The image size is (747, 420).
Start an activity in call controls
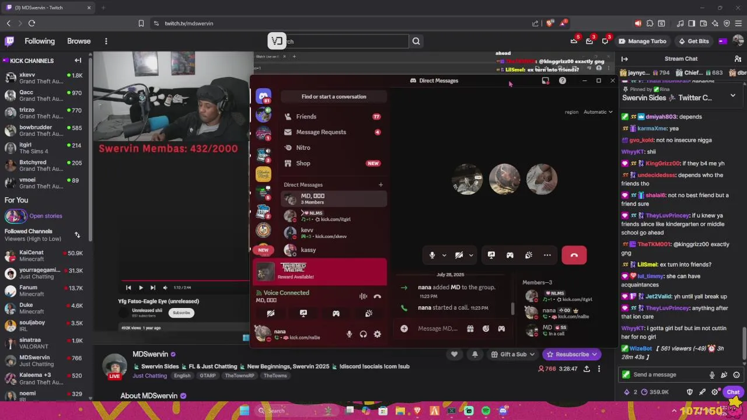click(x=510, y=255)
